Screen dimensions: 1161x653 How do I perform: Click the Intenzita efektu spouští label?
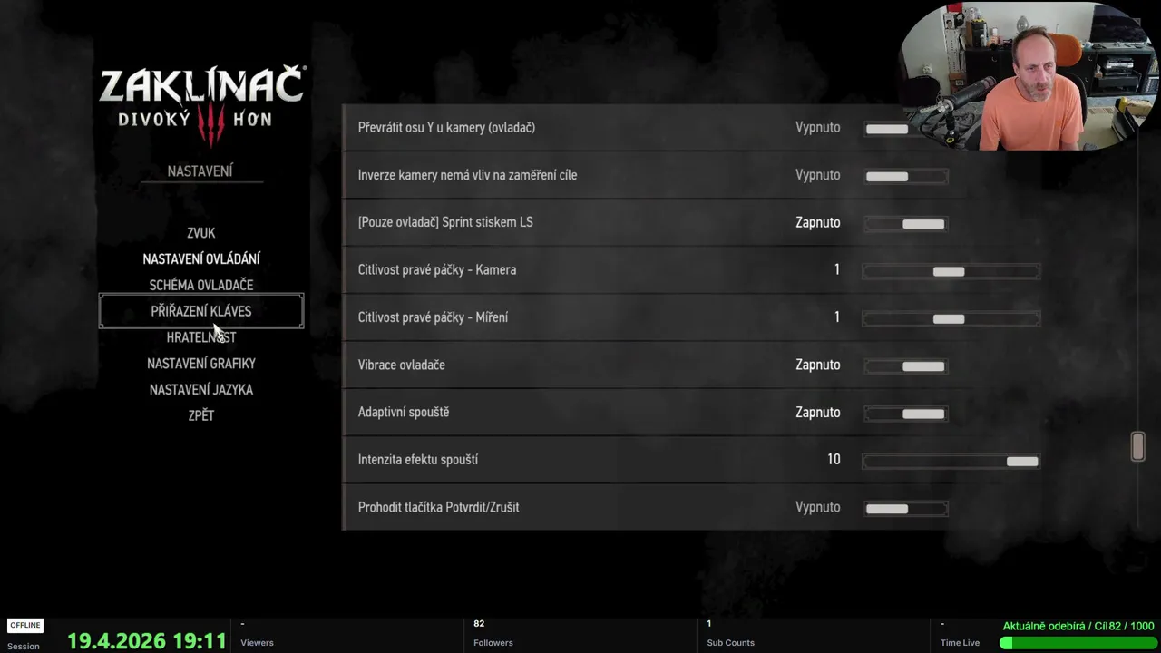(417, 460)
